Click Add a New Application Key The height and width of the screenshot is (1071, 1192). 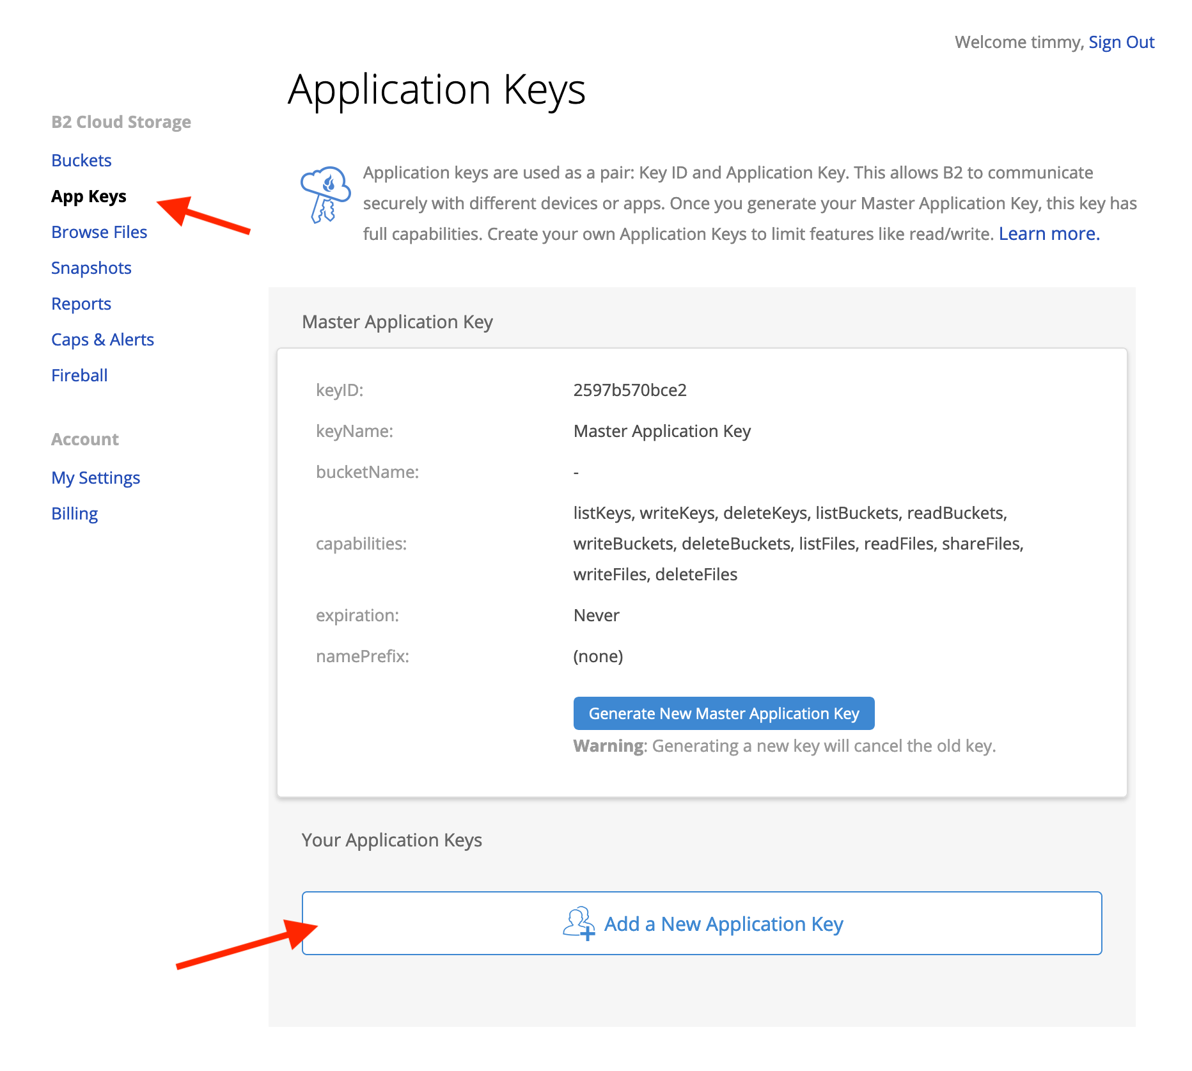702,923
